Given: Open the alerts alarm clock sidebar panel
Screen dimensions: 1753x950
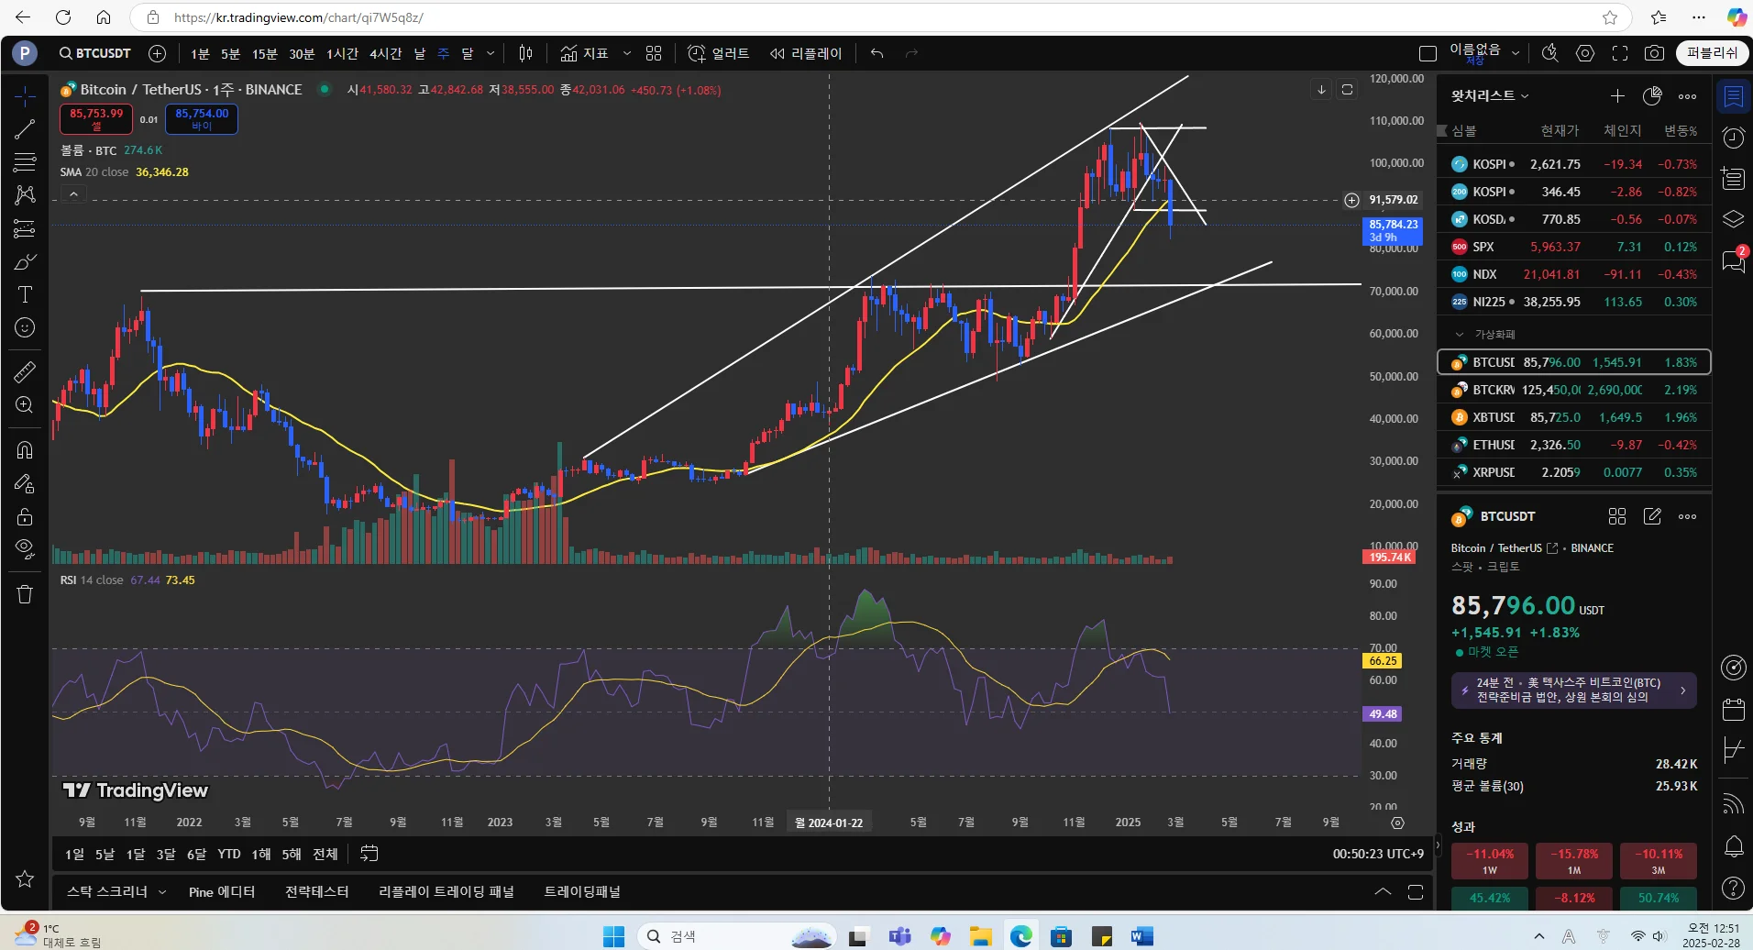Looking at the screenshot, I should pyautogui.click(x=1734, y=138).
